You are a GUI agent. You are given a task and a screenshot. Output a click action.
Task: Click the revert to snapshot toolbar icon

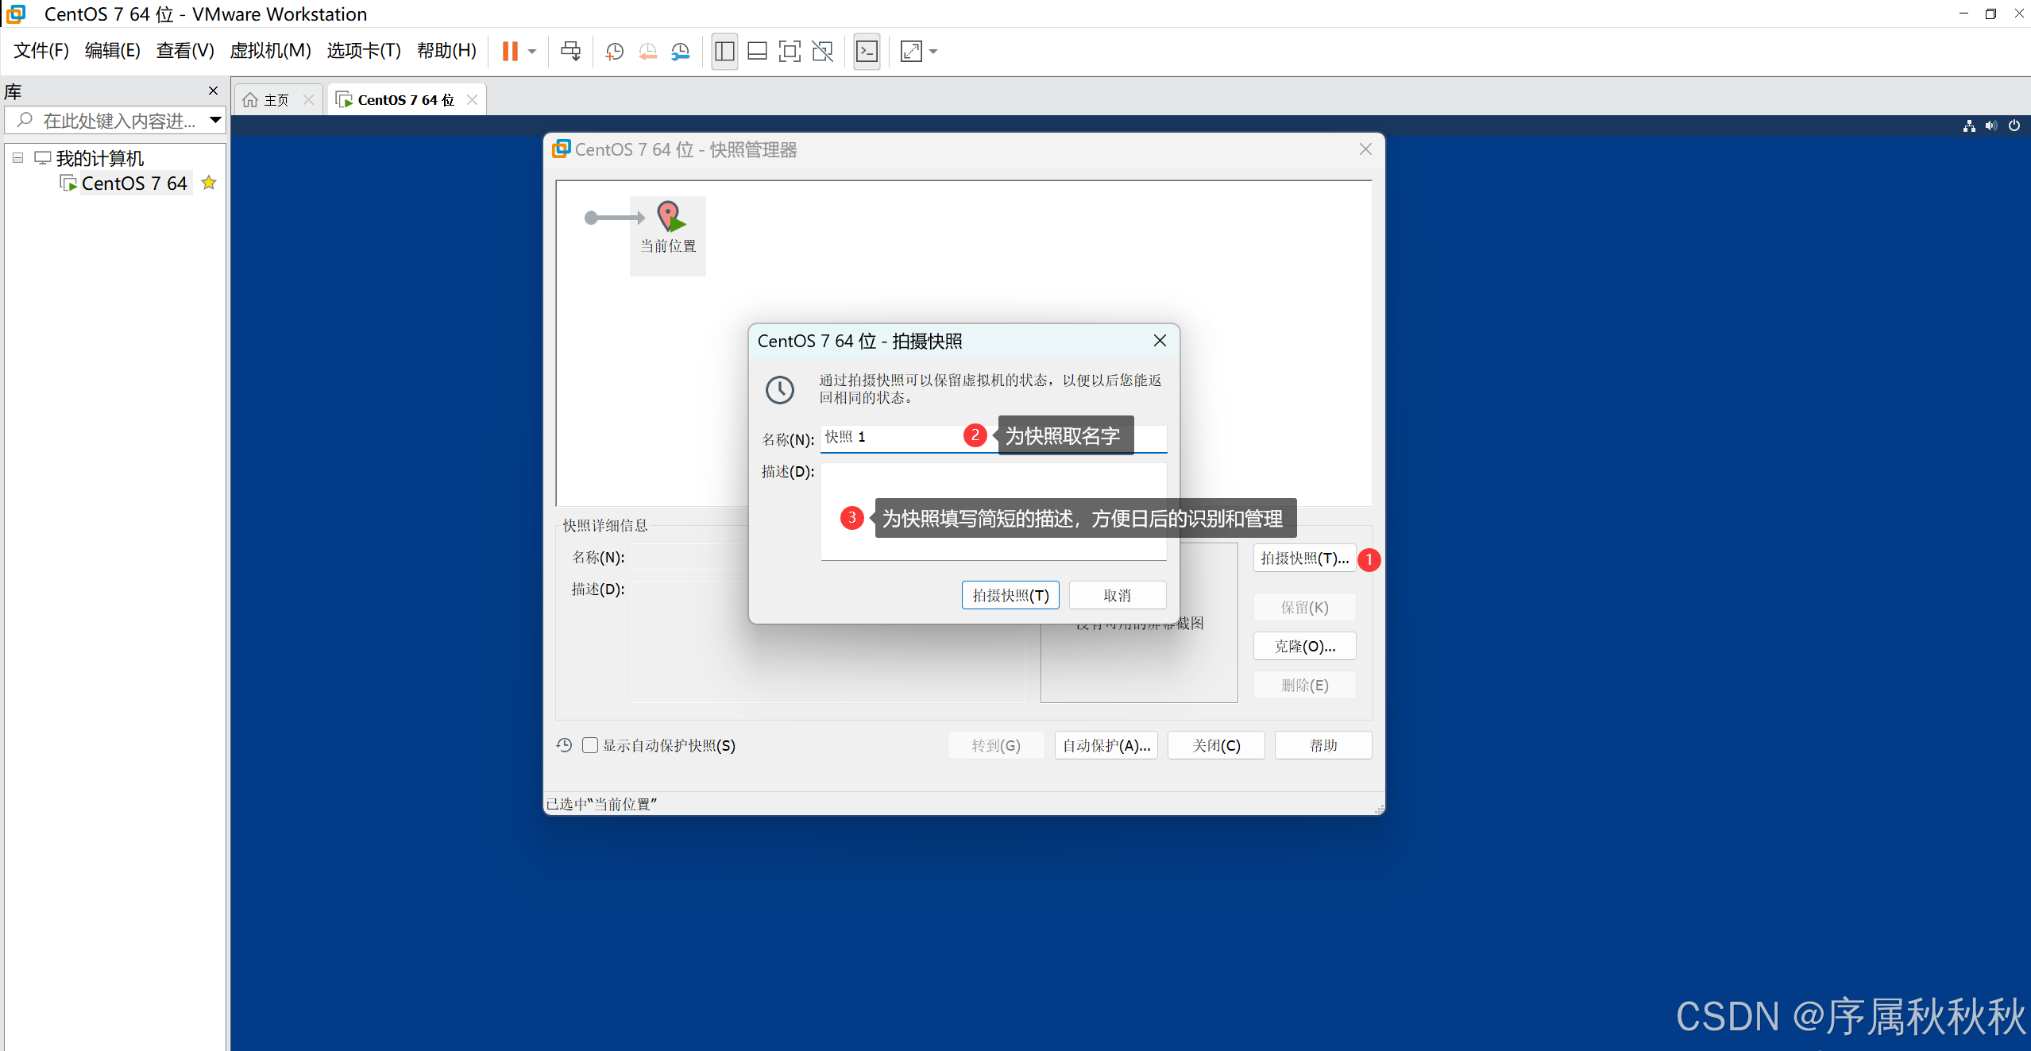click(647, 52)
